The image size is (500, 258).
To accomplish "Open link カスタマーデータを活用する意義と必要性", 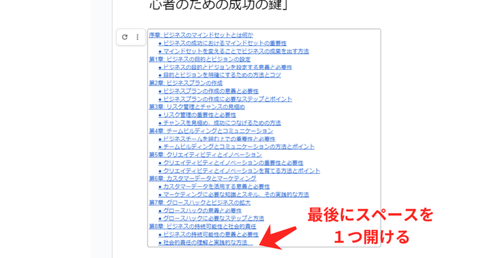I will coord(216,186).
